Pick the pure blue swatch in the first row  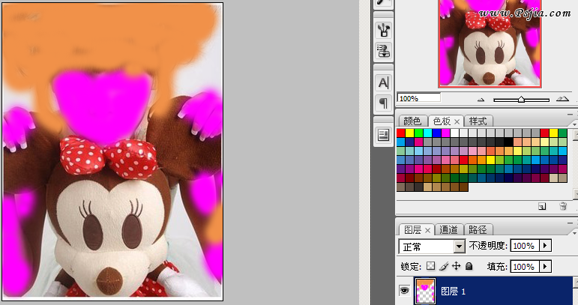point(437,133)
